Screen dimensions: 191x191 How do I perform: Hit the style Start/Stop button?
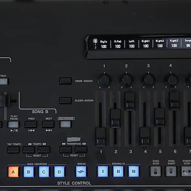pos(186,171)
